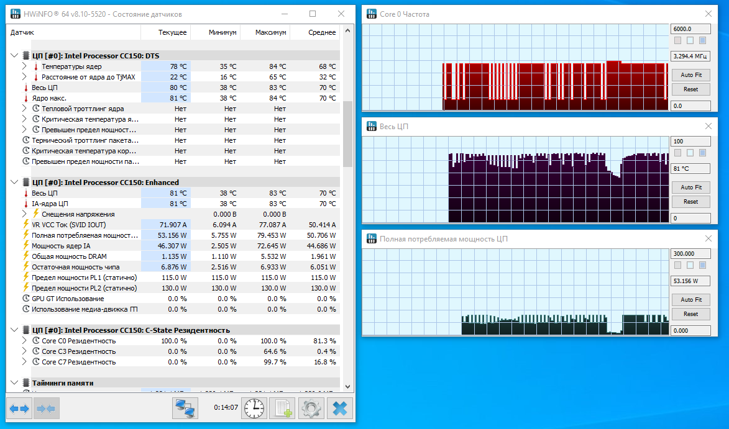The width and height of the screenshot is (729, 429).
Task: Click the 100 maximum field in Весь ЦП graph
Action: (691, 141)
